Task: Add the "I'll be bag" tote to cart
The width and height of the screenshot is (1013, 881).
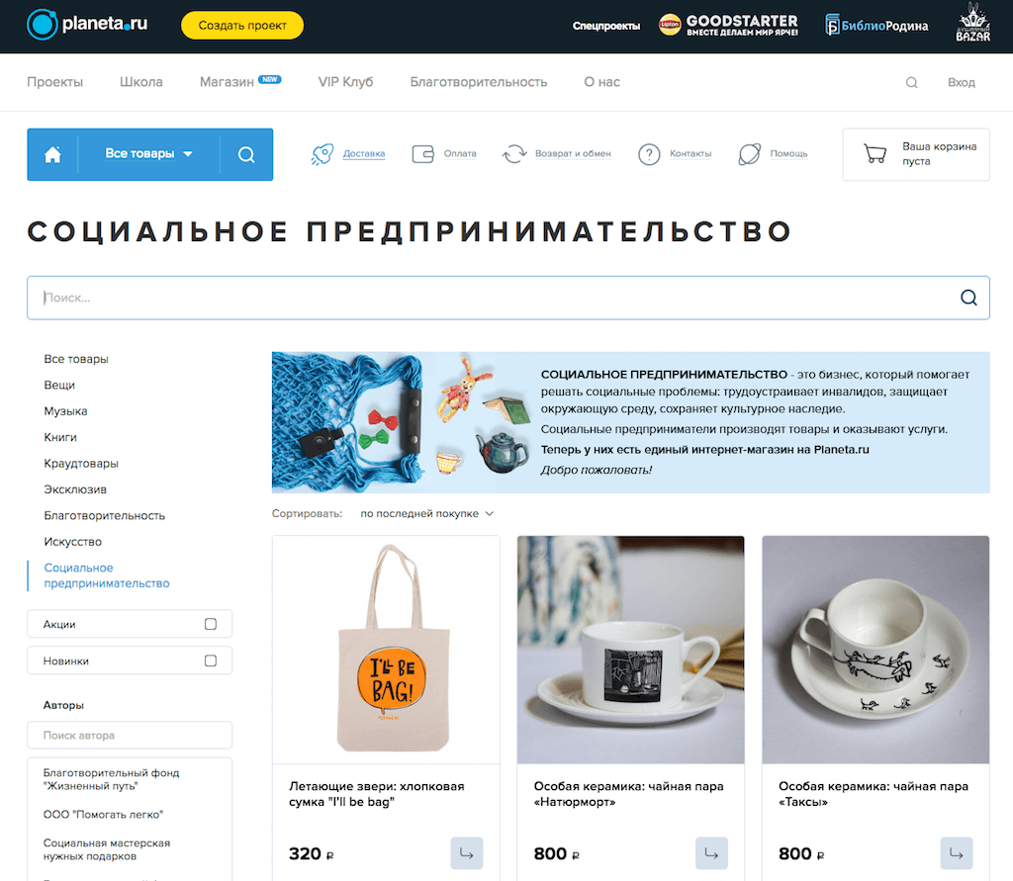Action: click(467, 853)
